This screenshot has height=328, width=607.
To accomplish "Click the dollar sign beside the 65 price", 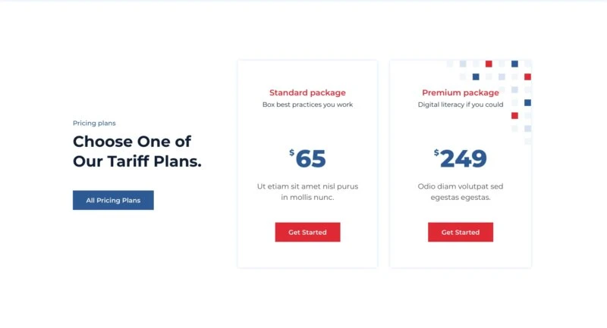I will click(x=291, y=152).
